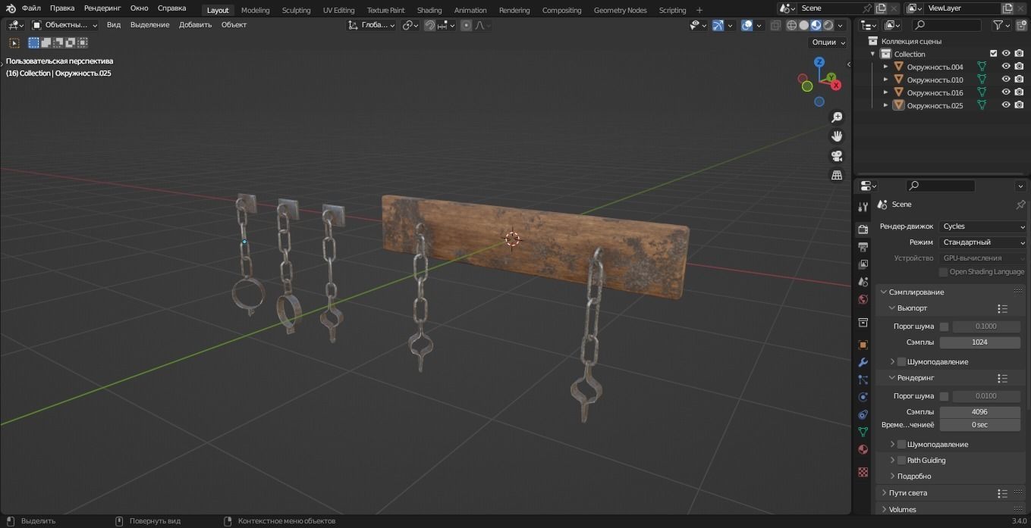Expand Окружность.004 in the outliner
Image resolution: width=1031 pixels, height=528 pixels.
coord(885,67)
